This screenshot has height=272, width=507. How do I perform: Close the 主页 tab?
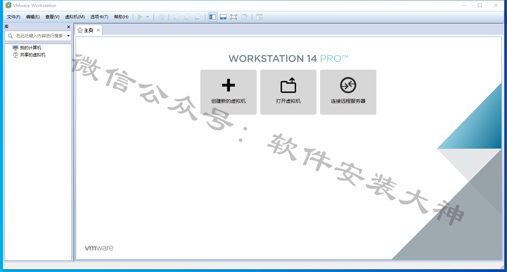pyautogui.click(x=98, y=30)
